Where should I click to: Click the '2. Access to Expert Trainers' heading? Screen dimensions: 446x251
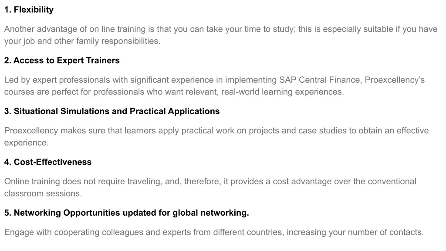tap(62, 60)
